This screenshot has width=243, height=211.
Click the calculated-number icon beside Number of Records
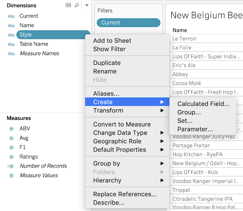[11, 166]
